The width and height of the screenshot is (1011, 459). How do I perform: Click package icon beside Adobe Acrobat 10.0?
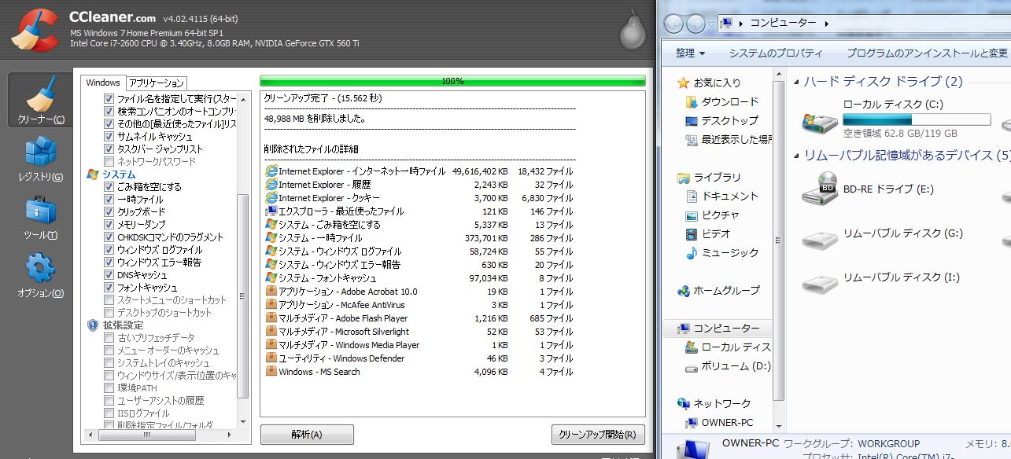271,291
